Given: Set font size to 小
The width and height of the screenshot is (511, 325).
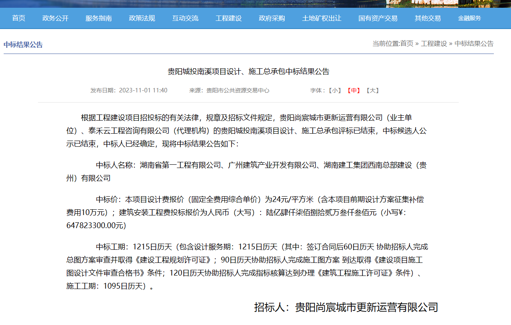Looking at the screenshot, I should [335, 90].
